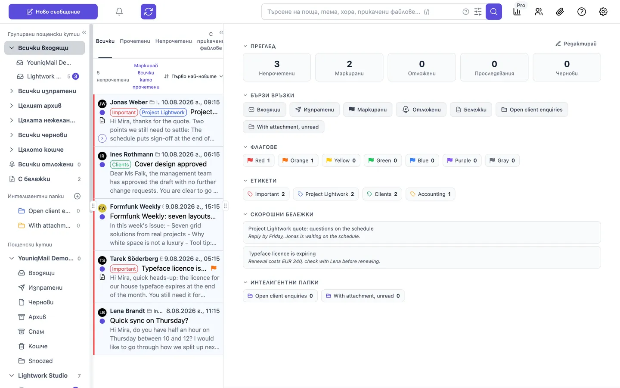Collapse the ПРЕГЛЕД section
Image resolution: width=620 pixels, height=388 pixels.
point(245,46)
